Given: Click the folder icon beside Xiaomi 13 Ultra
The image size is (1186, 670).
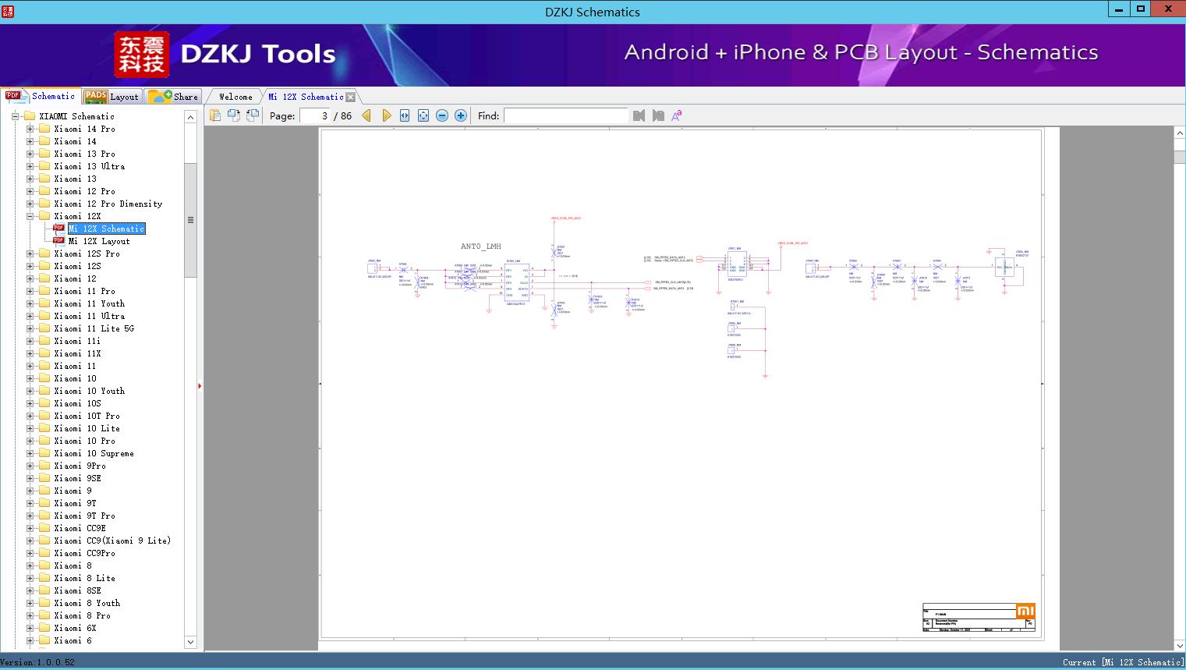Looking at the screenshot, I should click(x=44, y=166).
